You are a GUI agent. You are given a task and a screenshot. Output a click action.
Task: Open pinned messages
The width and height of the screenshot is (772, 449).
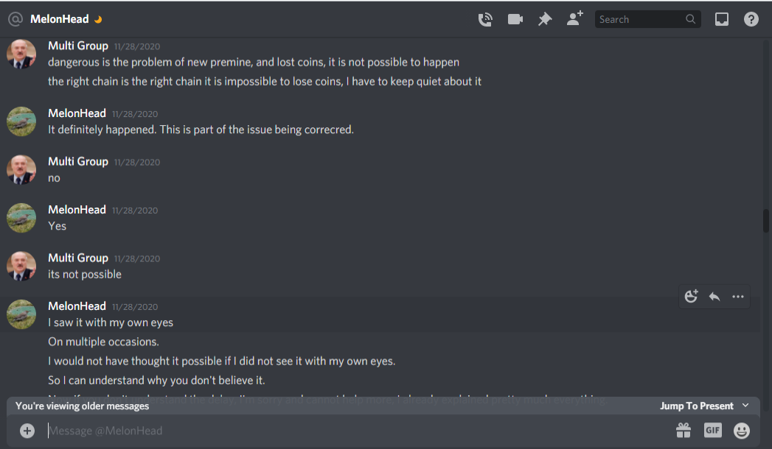(545, 19)
